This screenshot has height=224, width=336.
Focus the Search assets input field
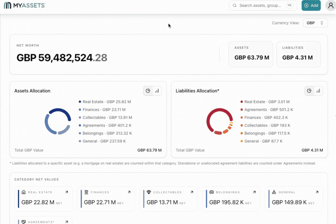[x=263, y=6]
